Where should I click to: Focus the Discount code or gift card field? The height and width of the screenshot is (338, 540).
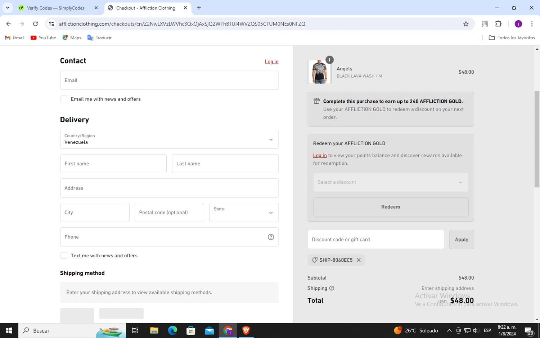coord(375,239)
